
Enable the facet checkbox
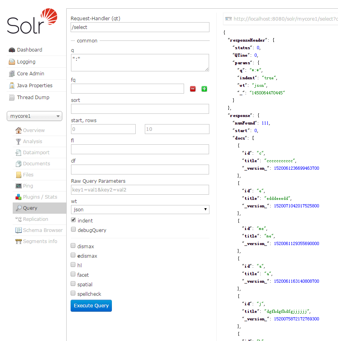(x=73, y=274)
